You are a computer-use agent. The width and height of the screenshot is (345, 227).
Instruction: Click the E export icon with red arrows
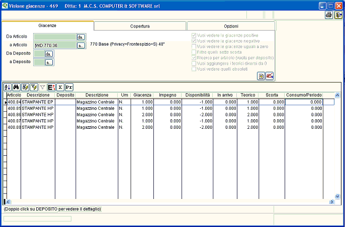[51, 87]
